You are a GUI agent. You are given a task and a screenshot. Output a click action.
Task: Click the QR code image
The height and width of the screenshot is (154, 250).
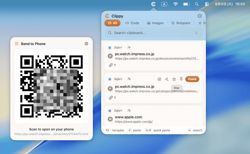click(52, 86)
